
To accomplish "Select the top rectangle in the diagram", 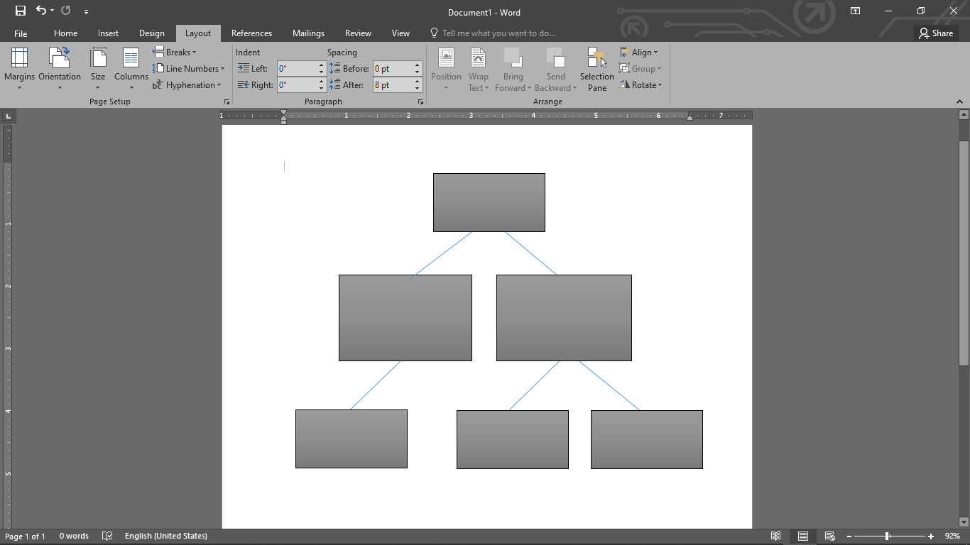I will (x=489, y=202).
